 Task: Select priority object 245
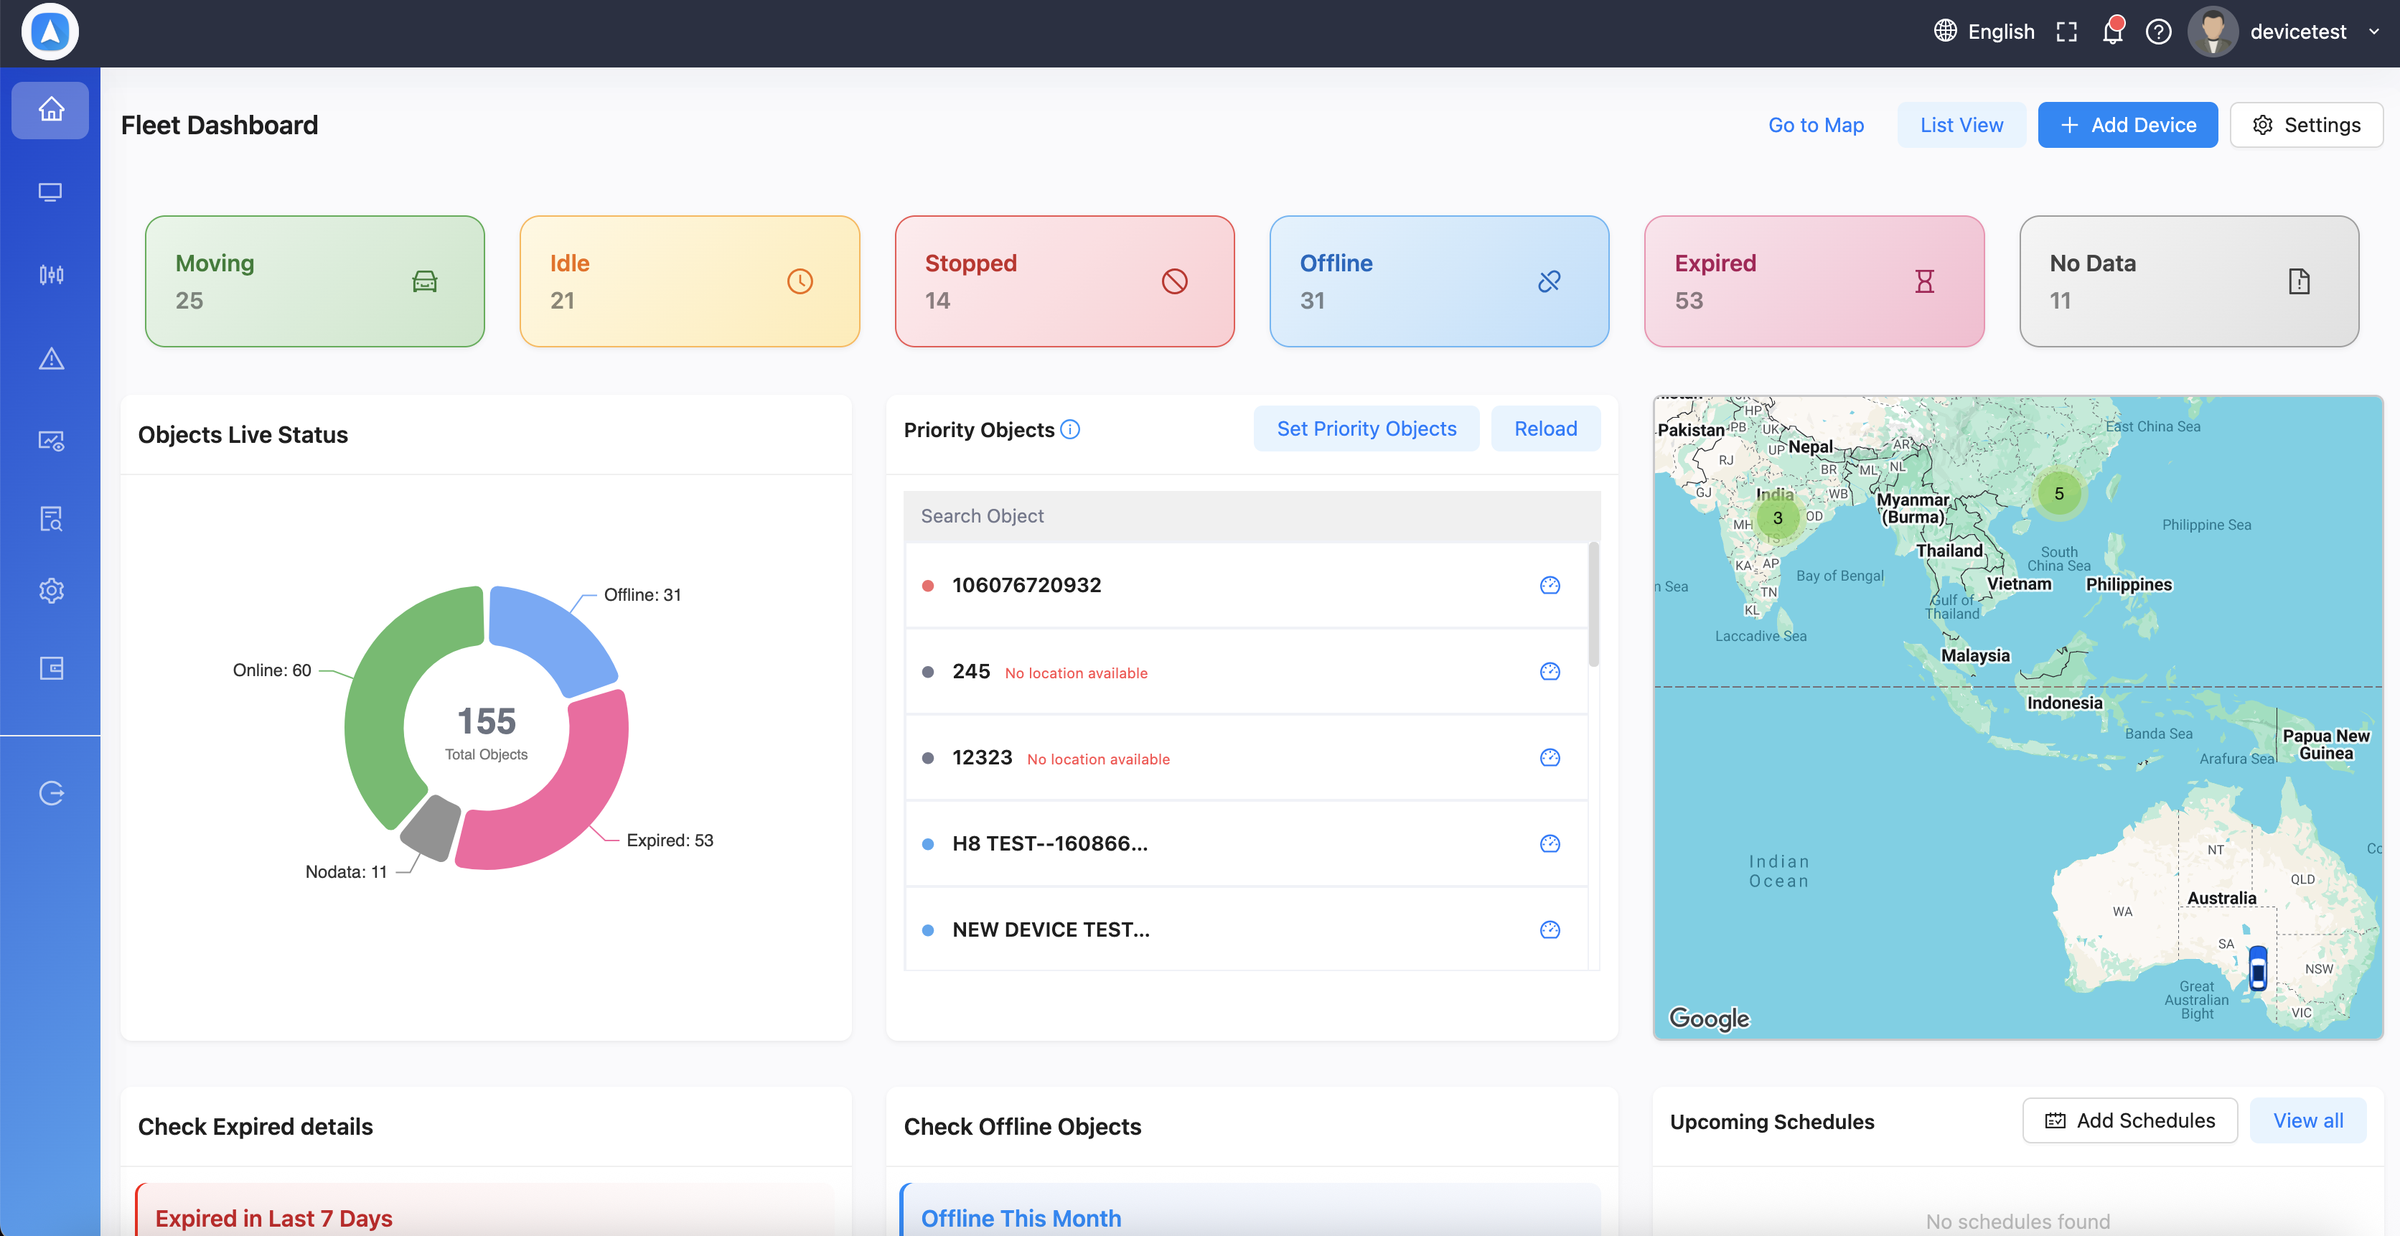tap(1247, 672)
